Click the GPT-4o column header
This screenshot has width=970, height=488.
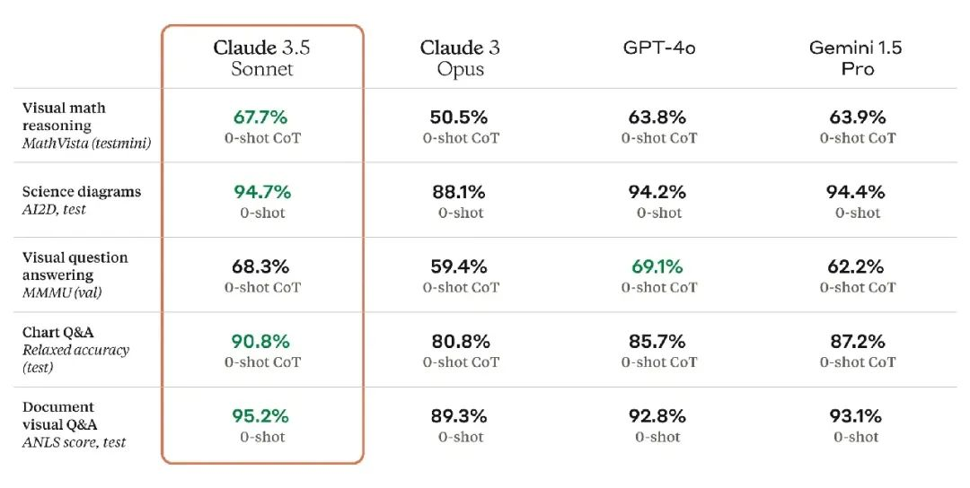[x=658, y=48]
